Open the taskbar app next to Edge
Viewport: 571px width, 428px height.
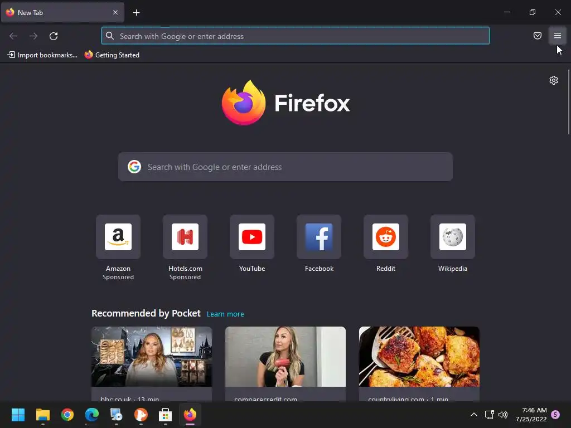tap(116, 415)
